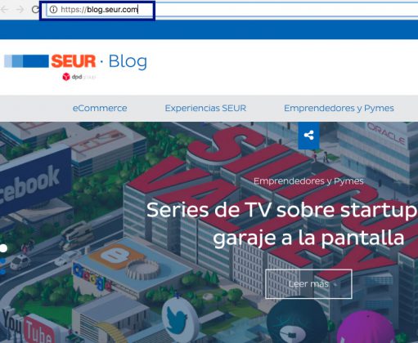This screenshot has height=343, width=418.
Task: Select the second blue slider dot
Action: tap(2, 261)
